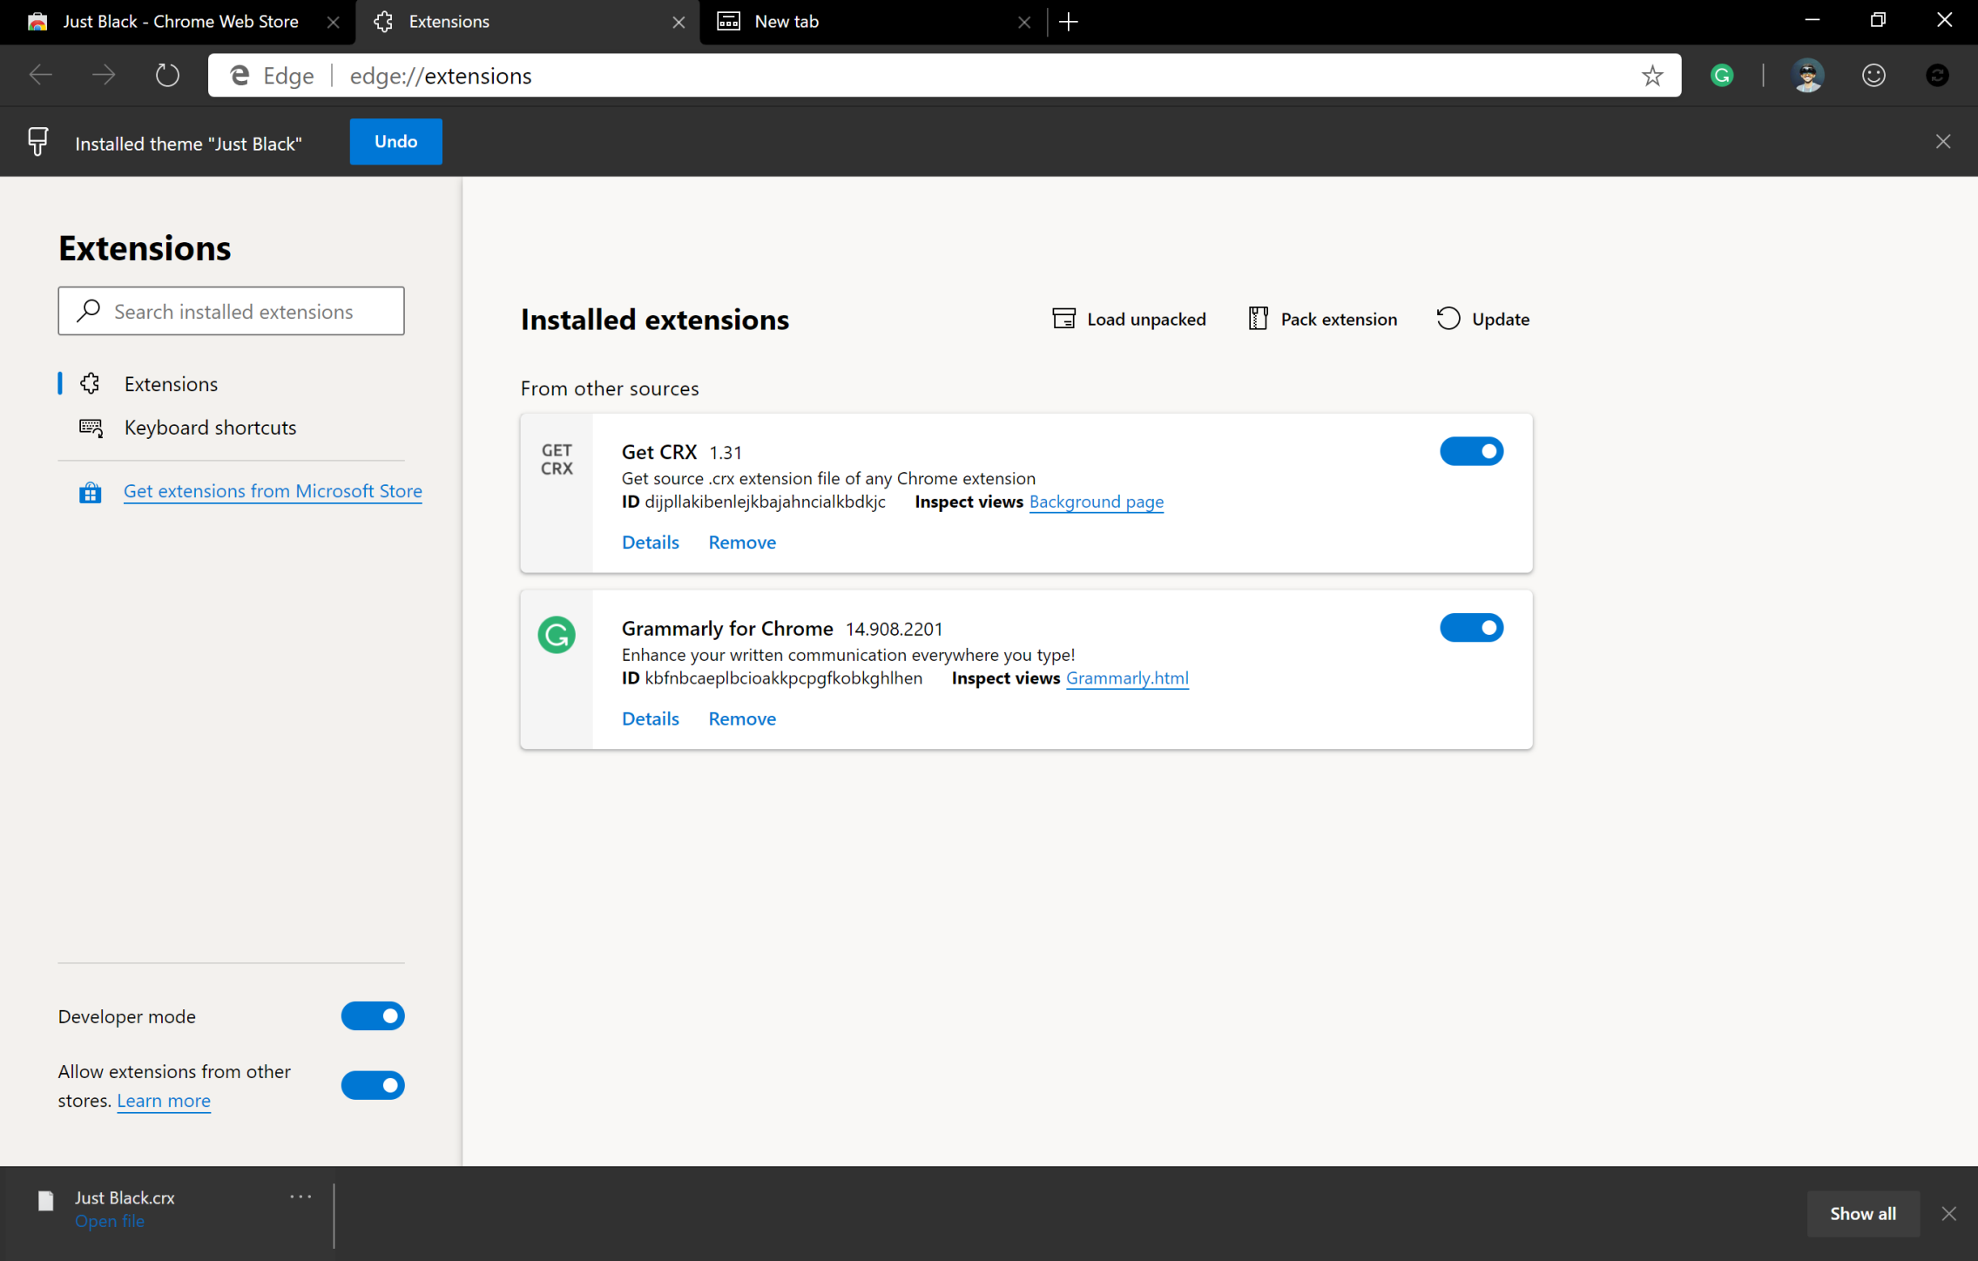Toggle Allow extensions from other stores
The height and width of the screenshot is (1261, 1978).
pyautogui.click(x=373, y=1085)
